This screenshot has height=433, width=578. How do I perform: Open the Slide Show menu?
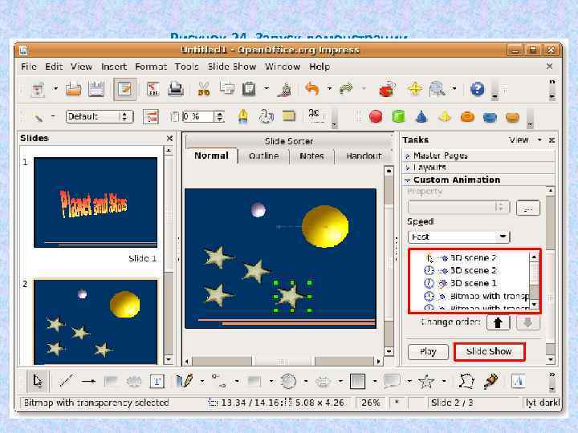231,67
